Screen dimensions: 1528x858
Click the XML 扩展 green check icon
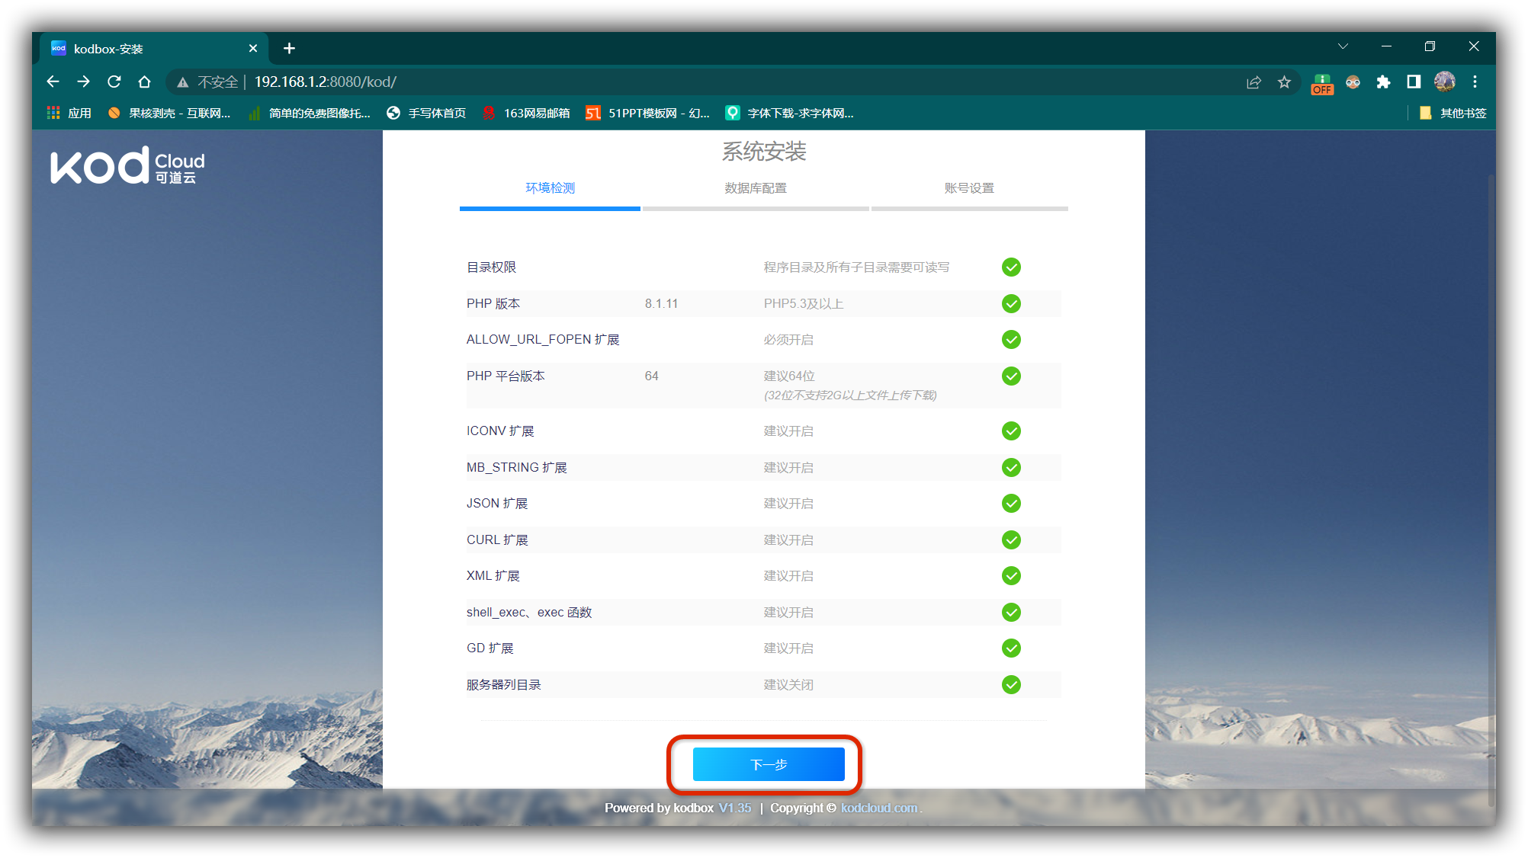pyautogui.click(x=1011, y=576)
